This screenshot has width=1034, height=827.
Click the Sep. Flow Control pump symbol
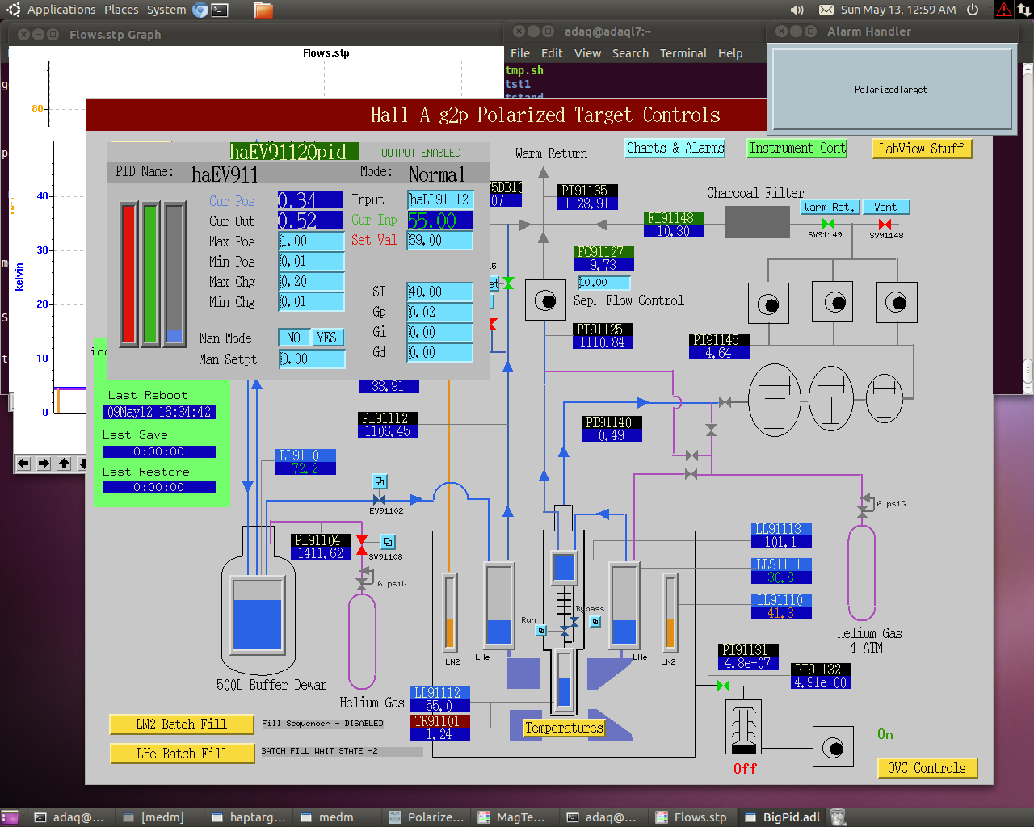click(x=545, y=300)
